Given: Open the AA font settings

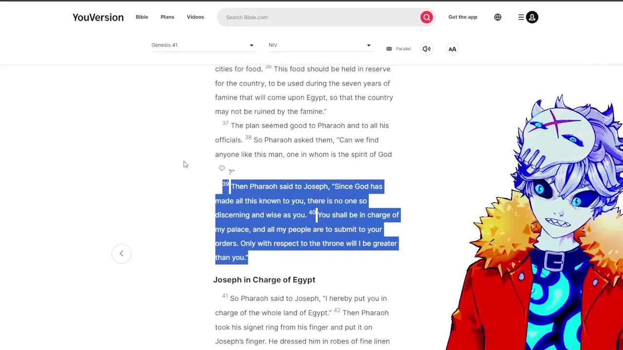Looking at the screenshot, I should [x=452, y=49].
